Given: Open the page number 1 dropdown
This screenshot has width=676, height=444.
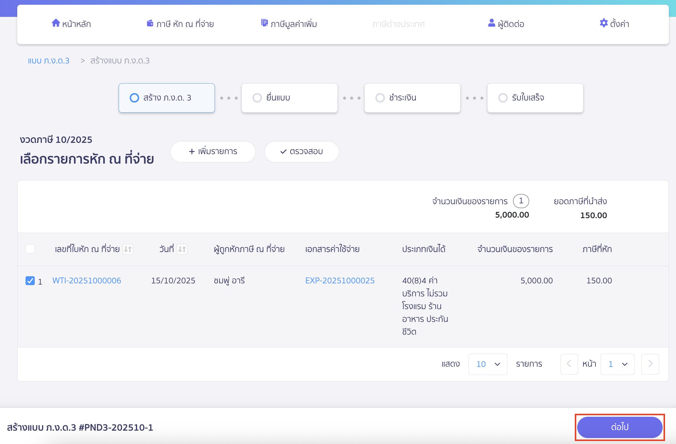Looking at the screenshot, I should click(x=617, y=364).
